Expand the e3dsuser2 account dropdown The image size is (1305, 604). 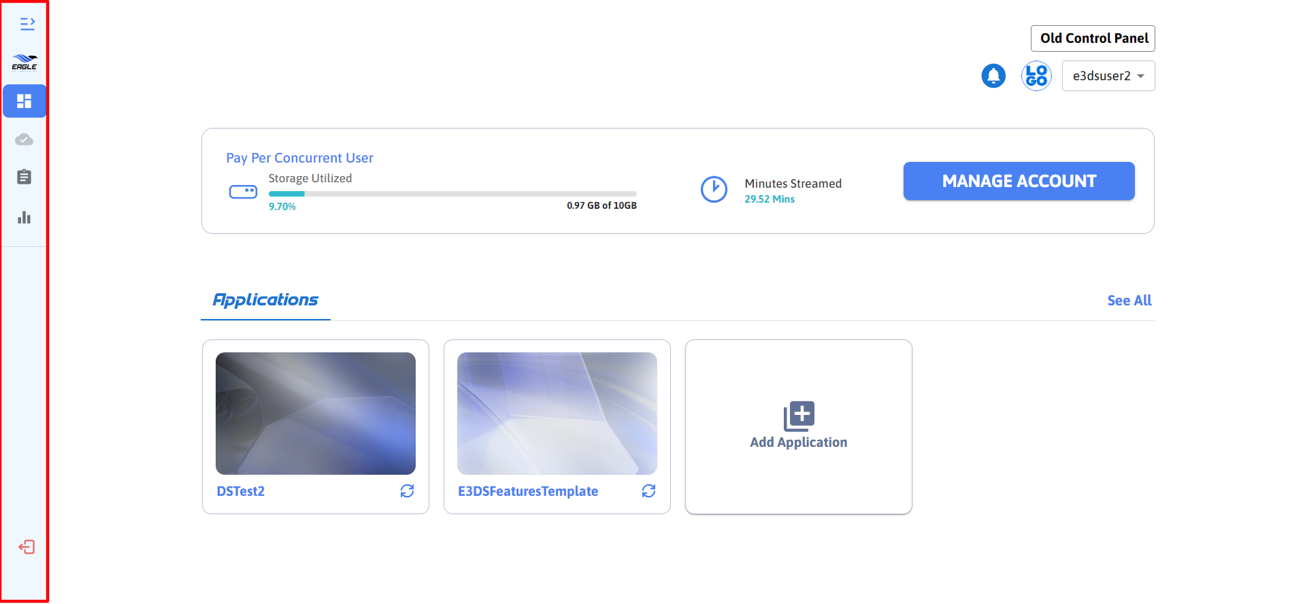[1108, 76]
